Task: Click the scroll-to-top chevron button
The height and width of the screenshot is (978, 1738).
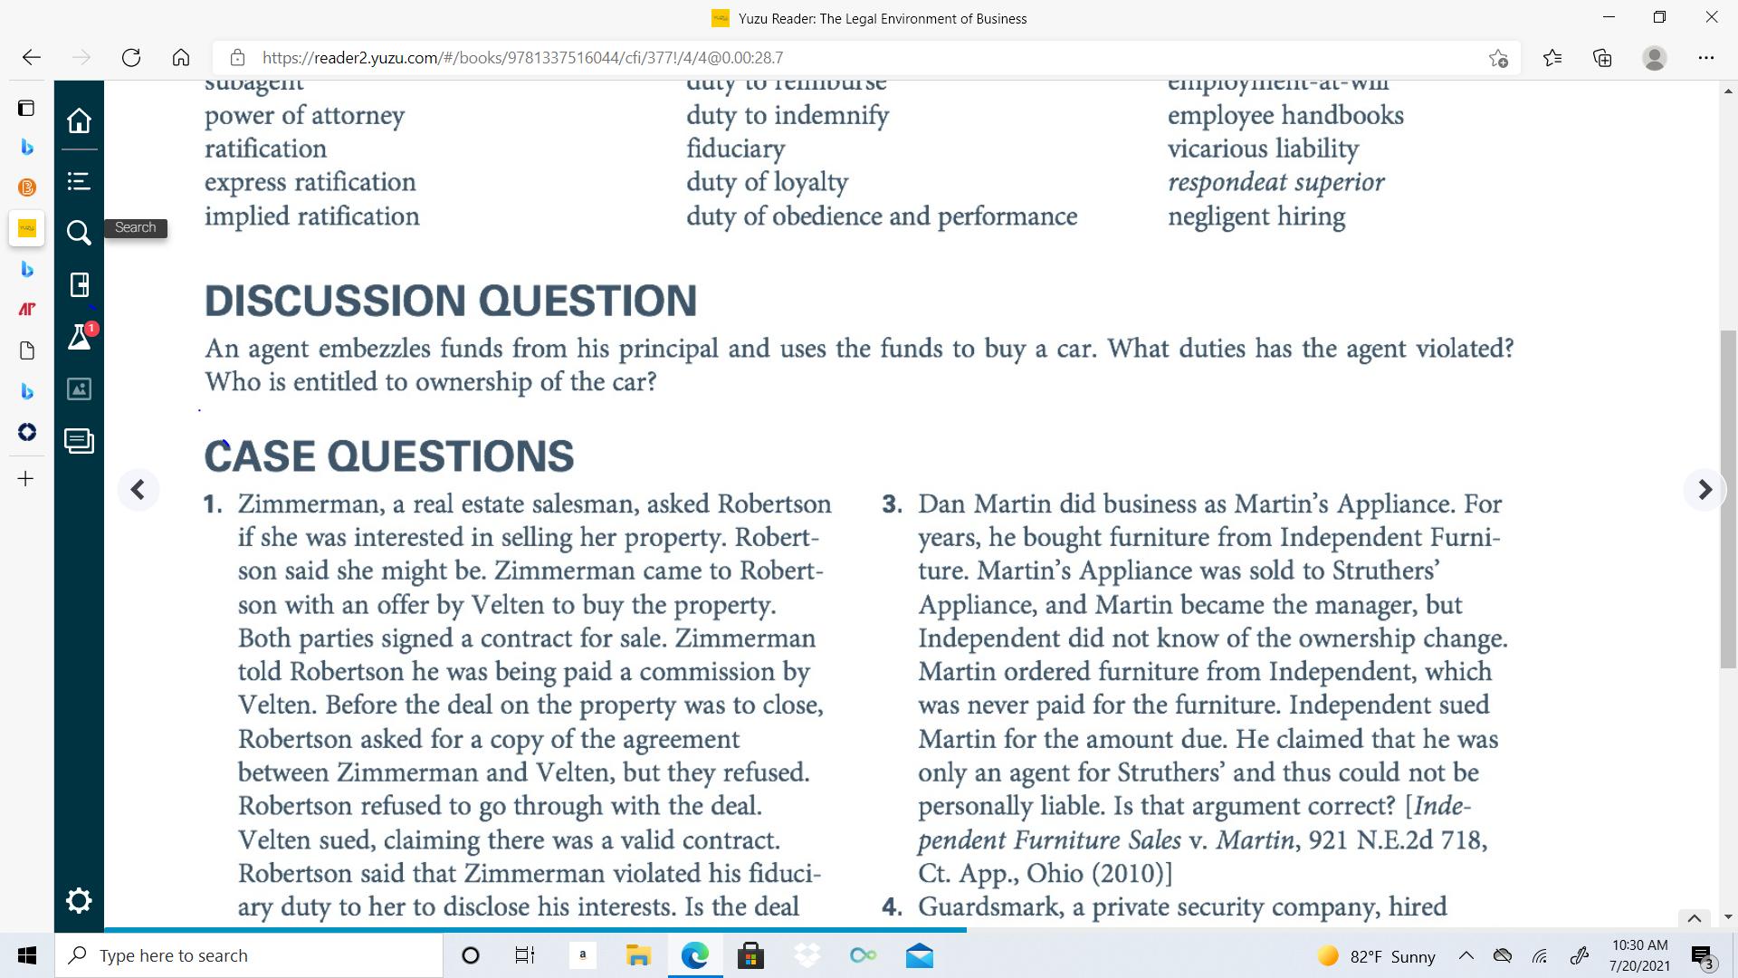Action: click(x=1695, y=918)
